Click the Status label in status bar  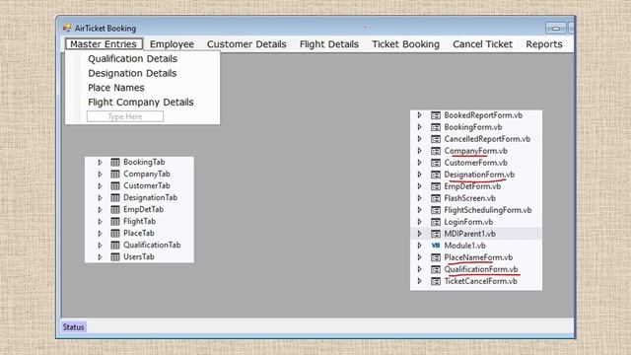tap(74, 327)
